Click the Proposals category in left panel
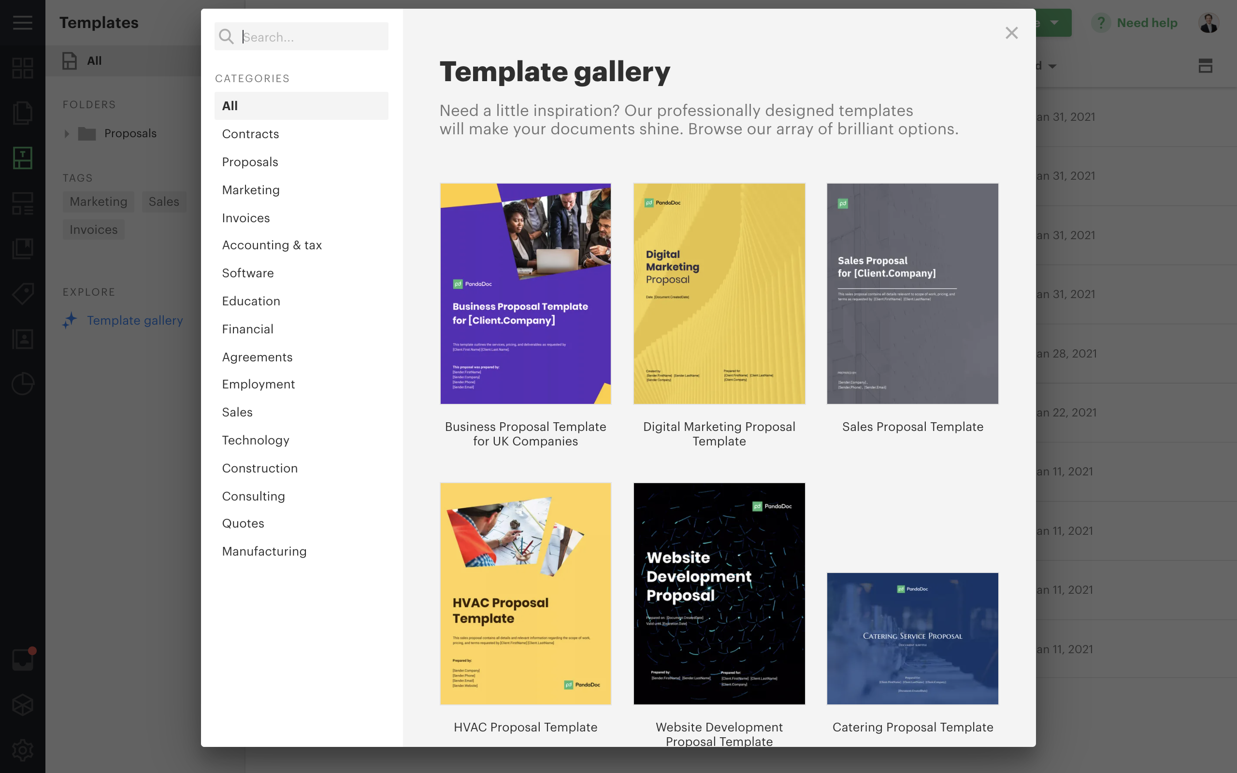 [250, 161]
